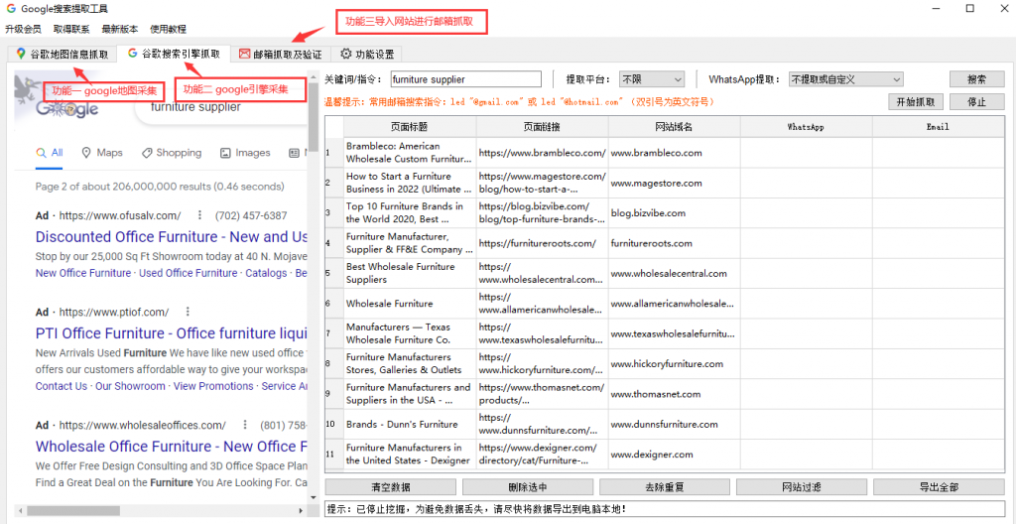
Task: Click the Used Office Furniture sitelink
Action: tap(188, 273)
